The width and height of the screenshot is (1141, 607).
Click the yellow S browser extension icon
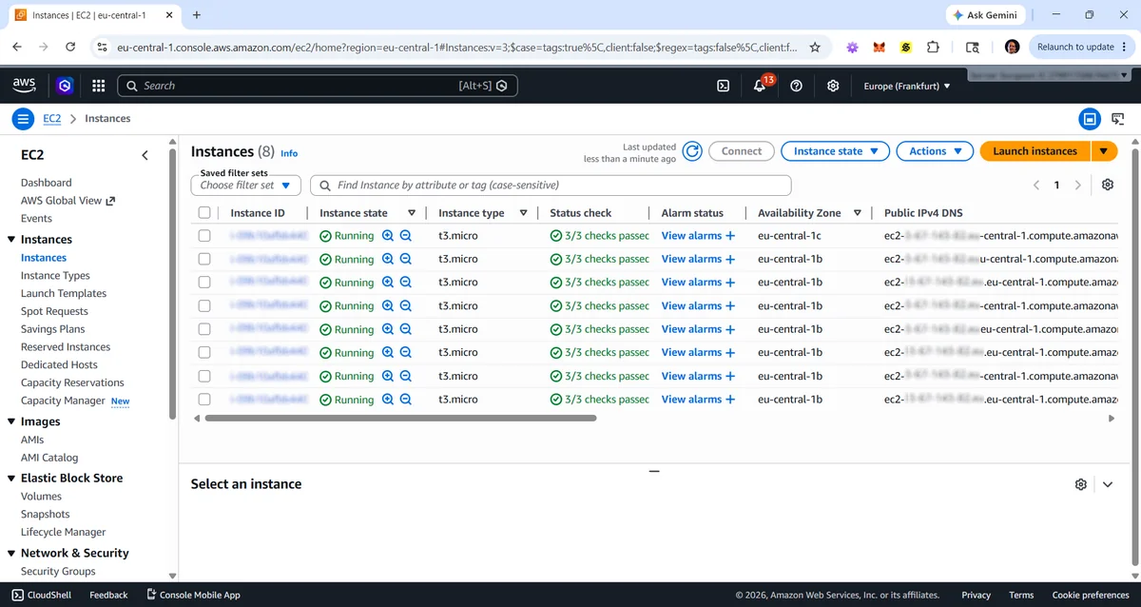point(906,47)
